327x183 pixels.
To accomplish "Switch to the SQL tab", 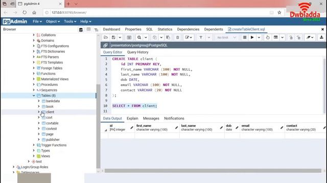I will click(x=149, y=29).
